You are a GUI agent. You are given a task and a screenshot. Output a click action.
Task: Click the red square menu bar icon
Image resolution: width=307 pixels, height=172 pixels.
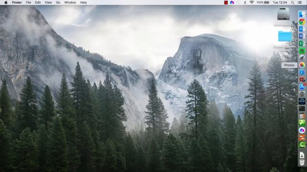(226, 2)
